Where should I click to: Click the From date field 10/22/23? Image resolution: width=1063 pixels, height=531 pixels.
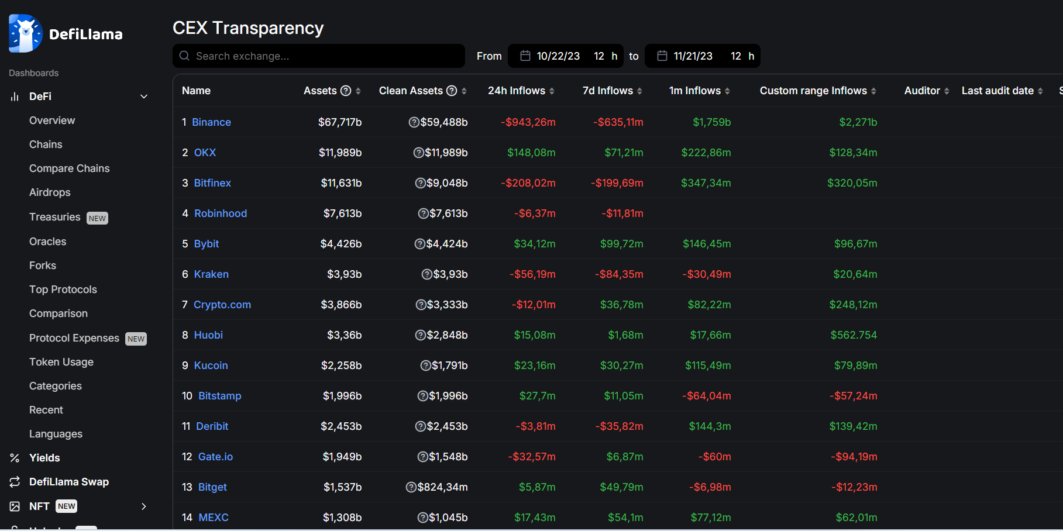point(558,56)
